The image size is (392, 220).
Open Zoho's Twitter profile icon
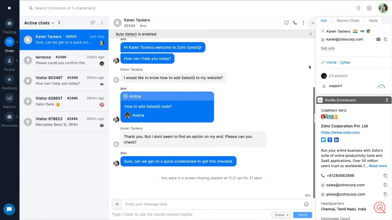pyautogui.click(x=323, y=140)
